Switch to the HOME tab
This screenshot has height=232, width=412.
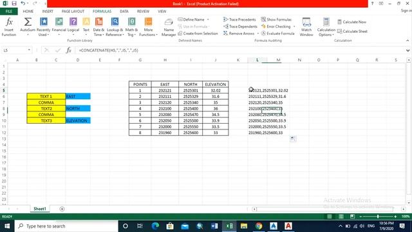coord(28,12)
